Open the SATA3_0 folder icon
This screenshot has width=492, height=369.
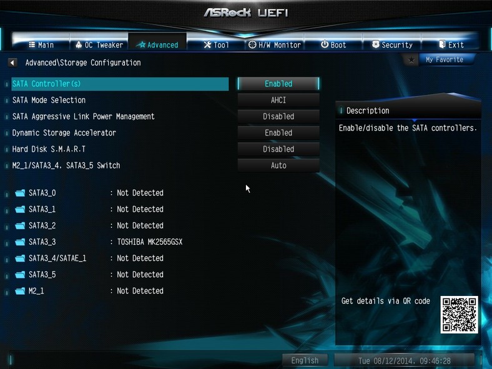pyautogui.click(x=20, y=193)
